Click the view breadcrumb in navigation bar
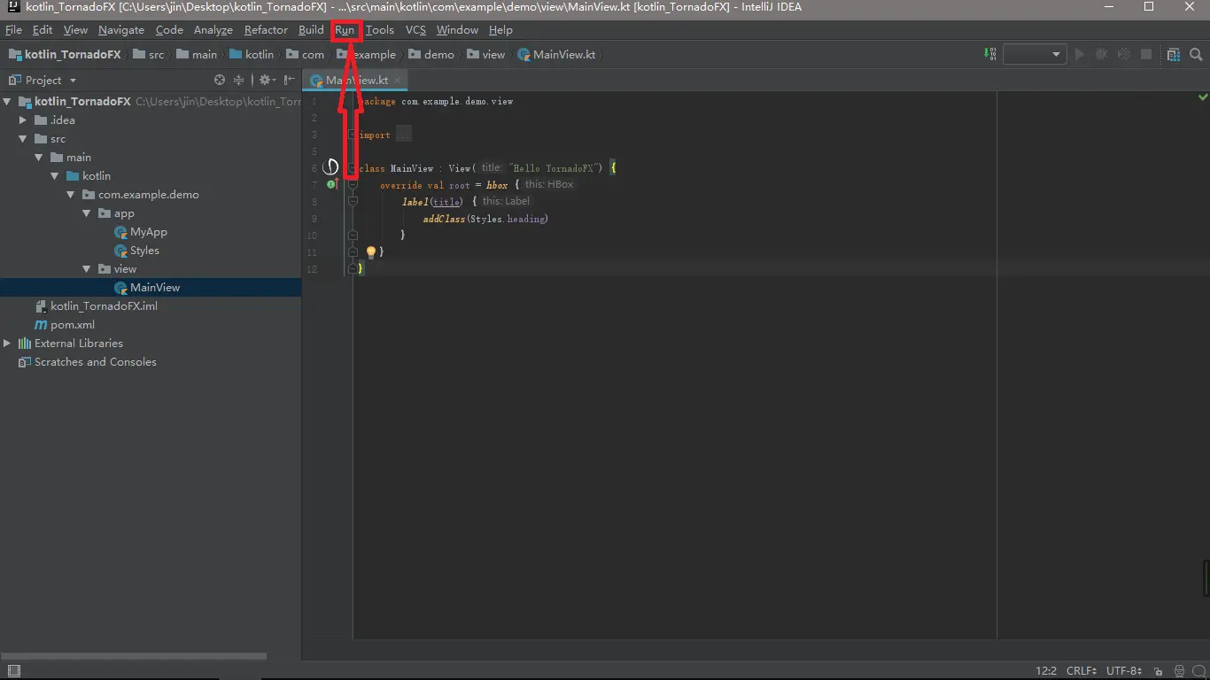Viewport: 1210px width, 680px height. (486, 54)
